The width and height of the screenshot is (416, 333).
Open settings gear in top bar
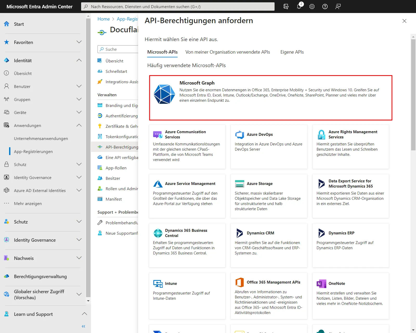coord(312,7)
